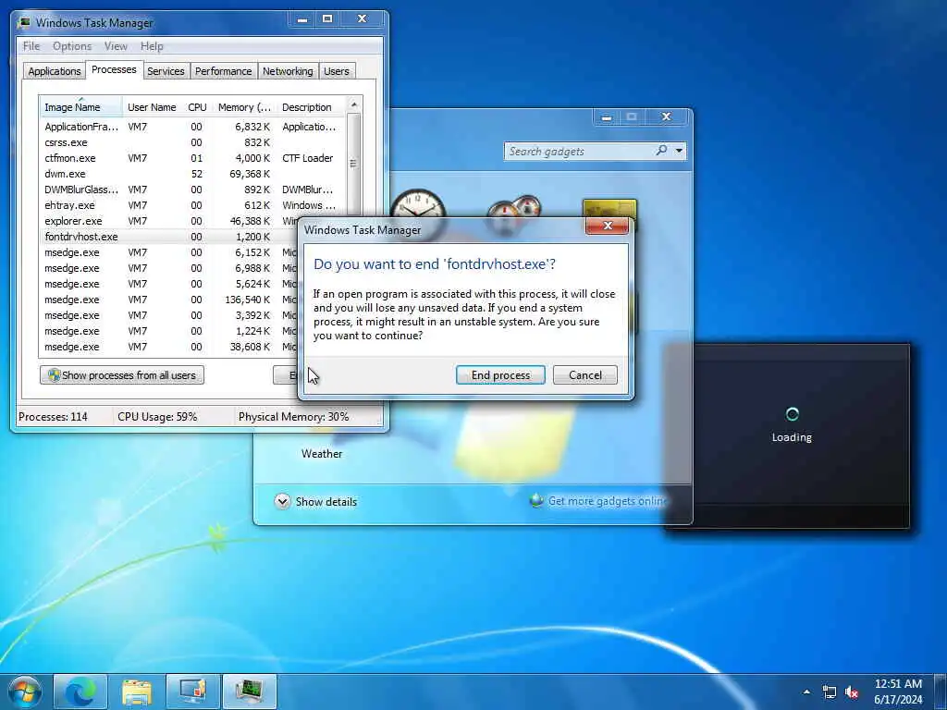This screenshot has width=947, height=710.
Task: Sort by the Image Name column
Action: [81, 107]
